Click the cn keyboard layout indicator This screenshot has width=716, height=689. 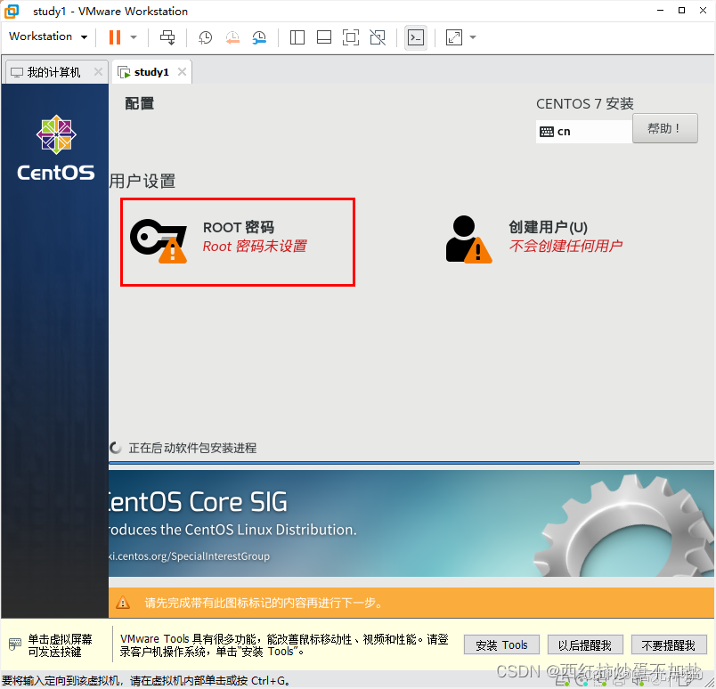(x=584, y=132)
